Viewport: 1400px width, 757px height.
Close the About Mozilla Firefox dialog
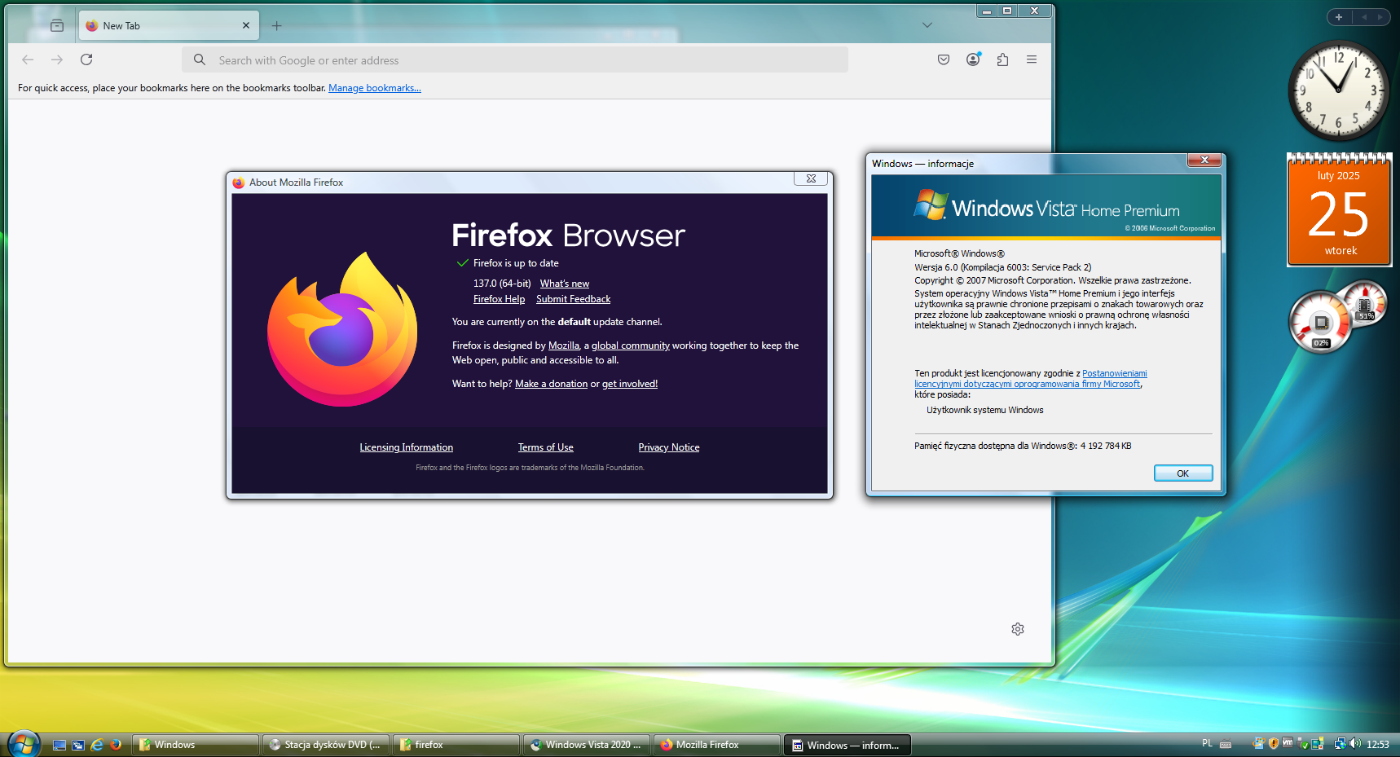click(x=811, y=178)
